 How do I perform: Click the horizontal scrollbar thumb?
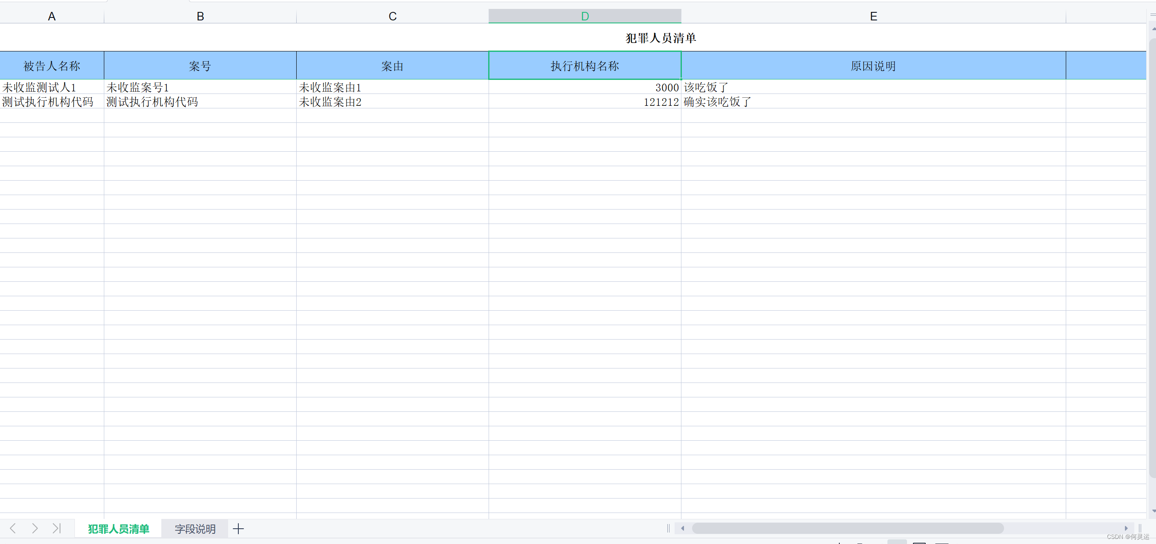coord(847,528)
